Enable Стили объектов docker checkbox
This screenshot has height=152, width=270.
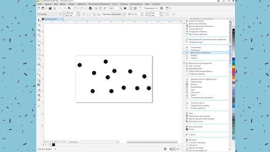[184, 29]
